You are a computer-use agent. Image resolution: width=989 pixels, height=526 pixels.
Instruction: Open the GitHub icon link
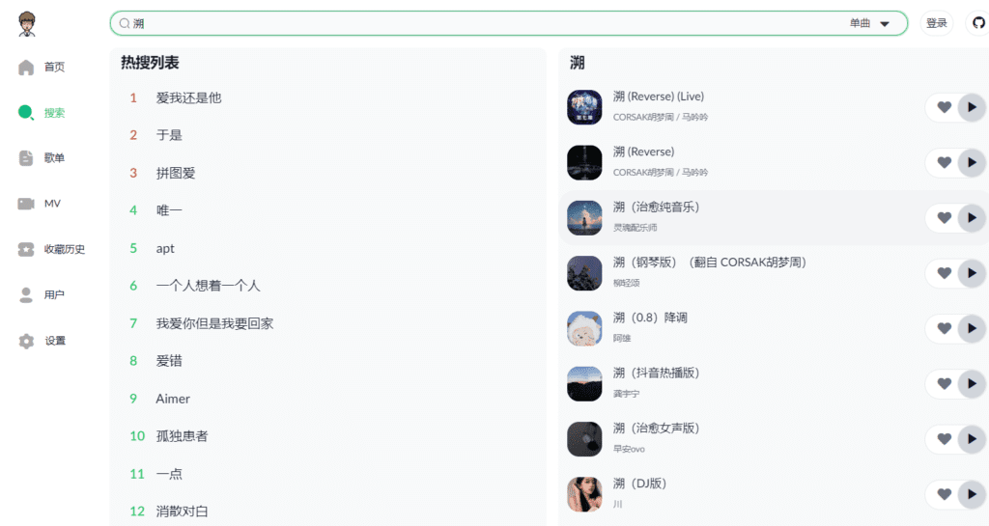(x=978, y=23)
